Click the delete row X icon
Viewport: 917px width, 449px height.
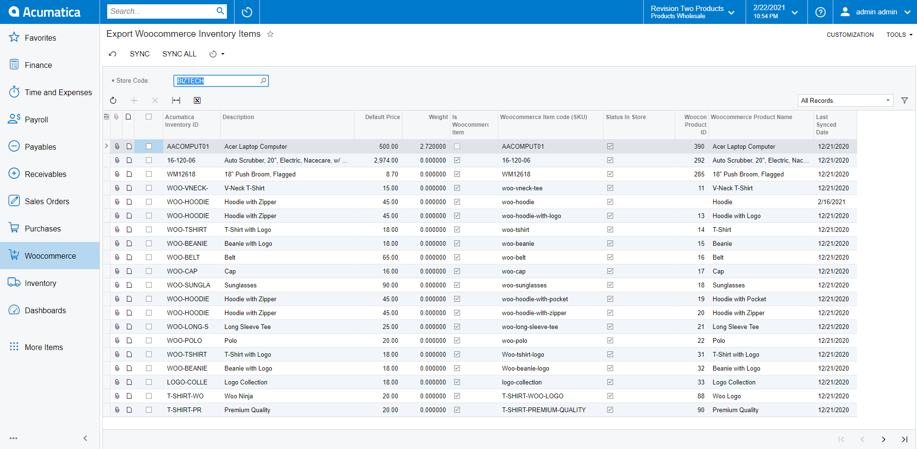tap(155, 100)
